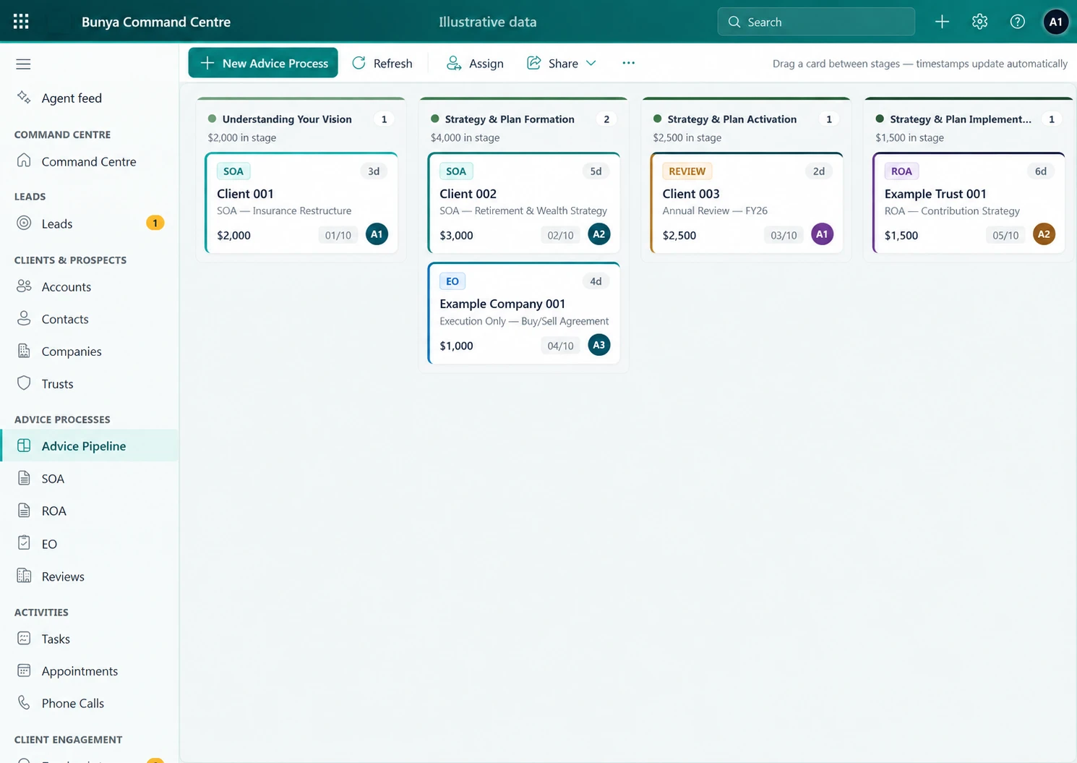This screenshot has width=1077, height=763.
Task: Click the A1 owner avatar on Client 001 card
Action: 377,234
